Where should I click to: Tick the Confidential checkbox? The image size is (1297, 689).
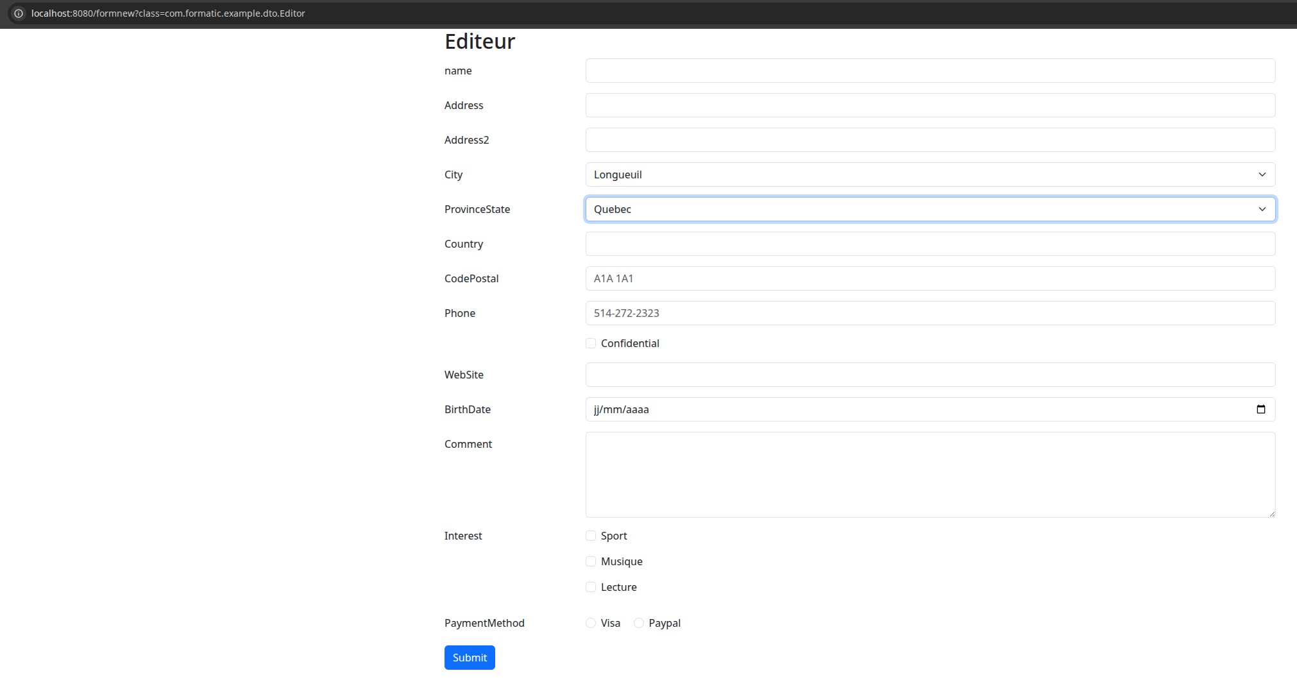pyautogui.click(x=591, y=343)
